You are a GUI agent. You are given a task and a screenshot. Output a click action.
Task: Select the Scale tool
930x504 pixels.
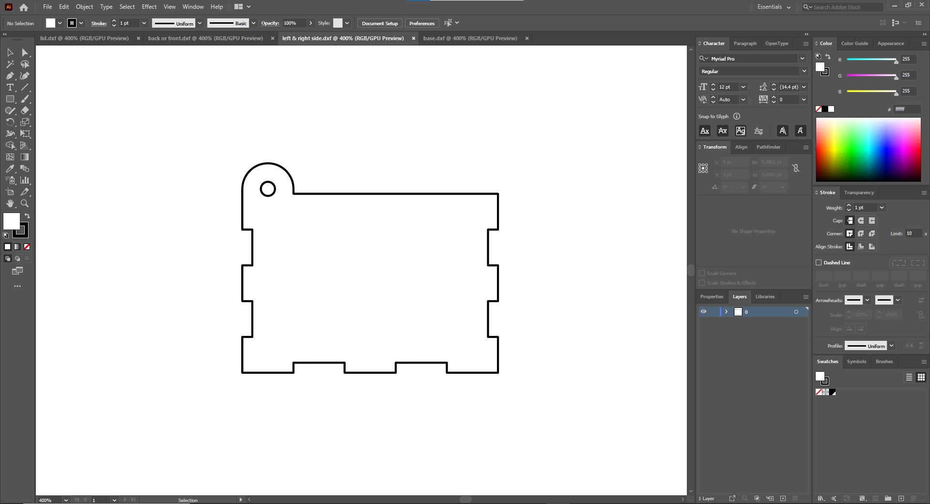point(25,122)
